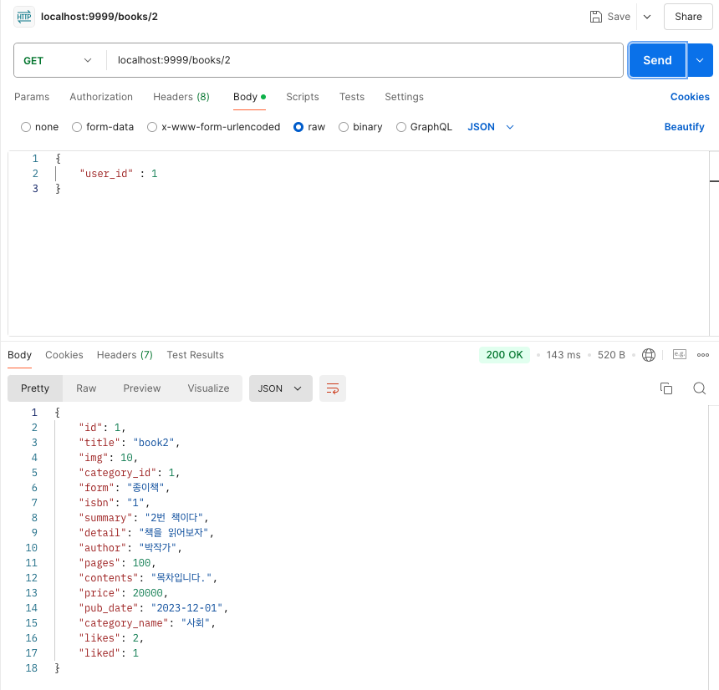Select the Visualize response view
This screenshot has width=719, height=690.
click(x=208, y=388)
